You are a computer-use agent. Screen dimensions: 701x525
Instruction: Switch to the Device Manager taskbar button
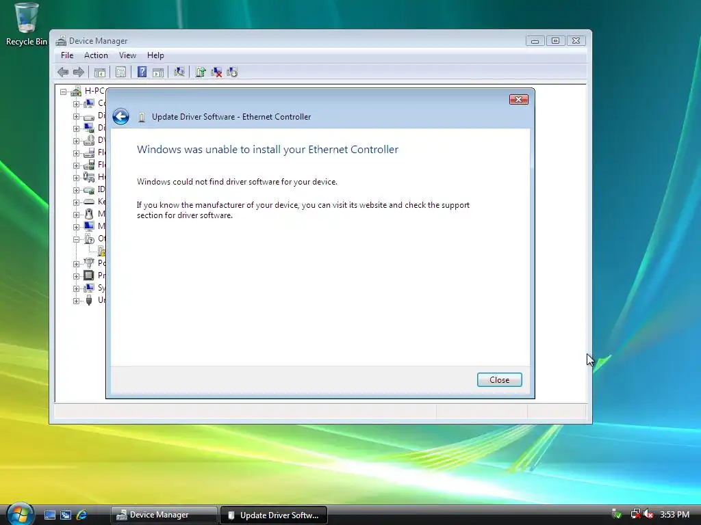pos(164,515)
